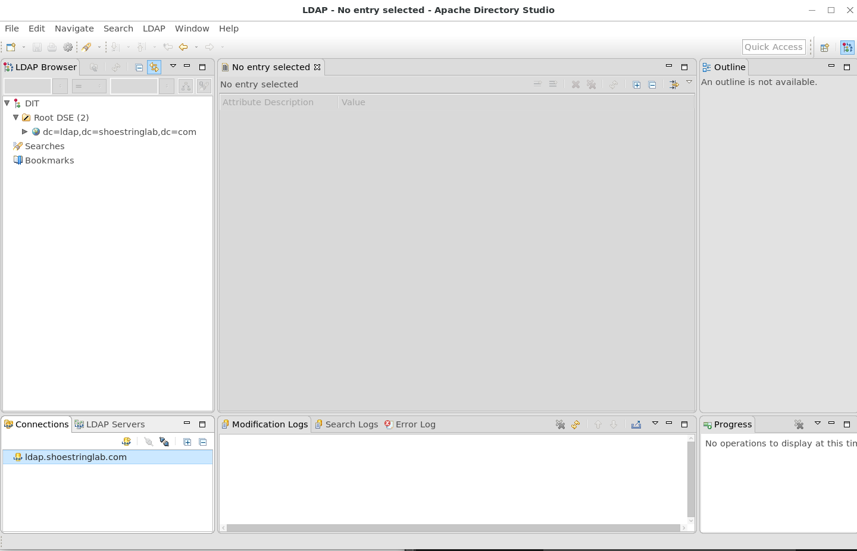
Task: Open the LDAP menu
Action: (154, 29)
